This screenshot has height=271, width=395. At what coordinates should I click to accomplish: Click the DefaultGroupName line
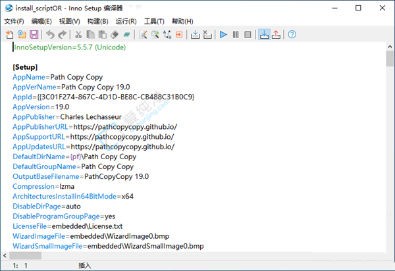coord(73,166)
